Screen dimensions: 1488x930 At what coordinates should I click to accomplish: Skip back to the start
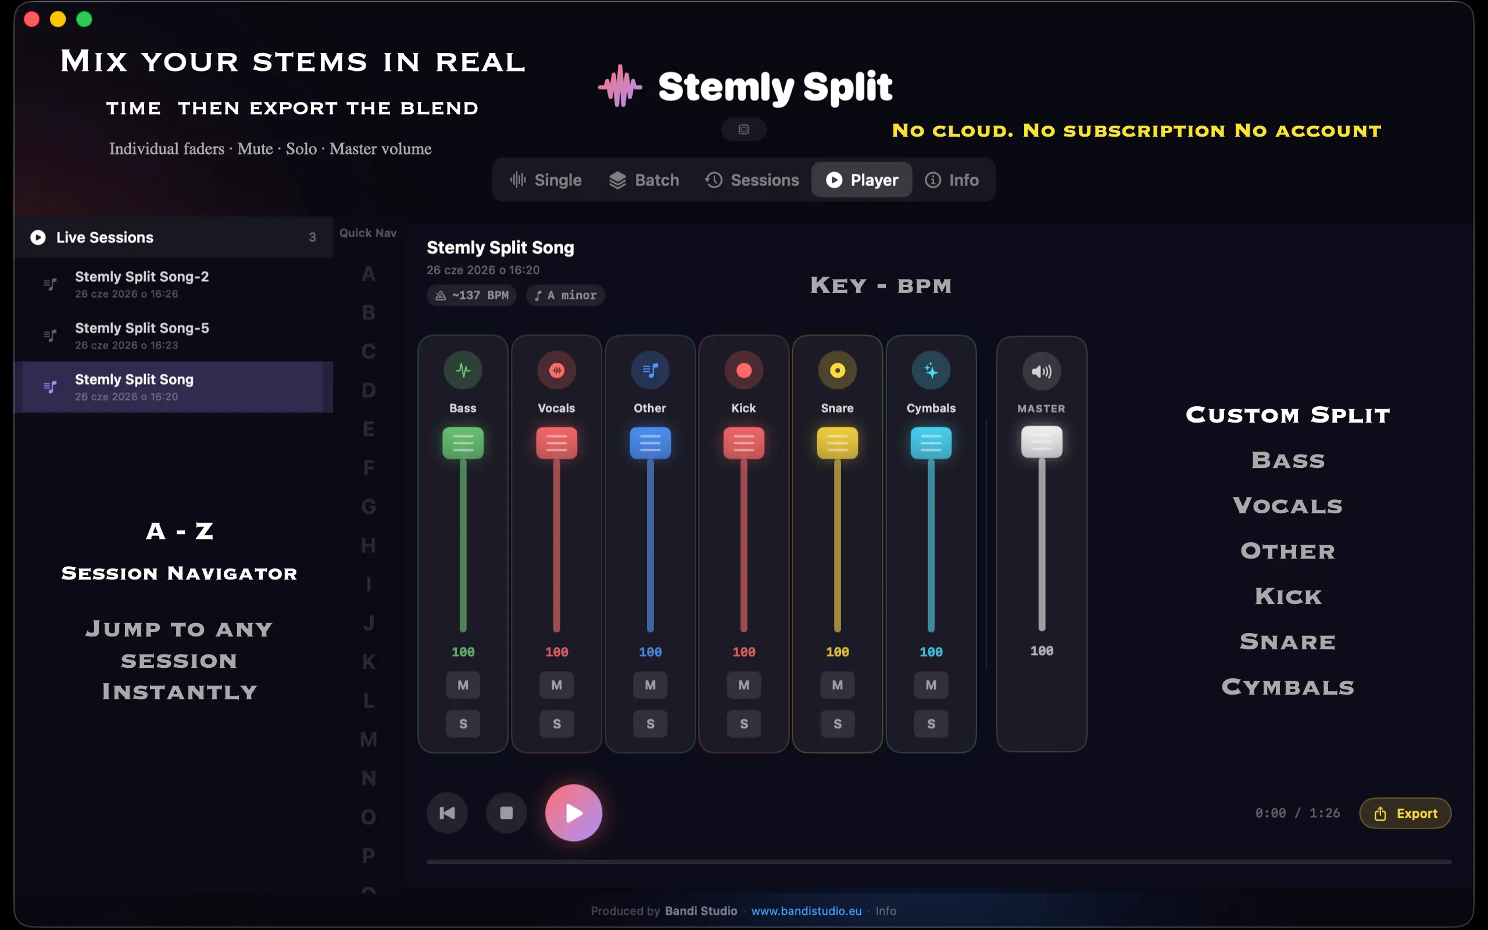(447, 813)
